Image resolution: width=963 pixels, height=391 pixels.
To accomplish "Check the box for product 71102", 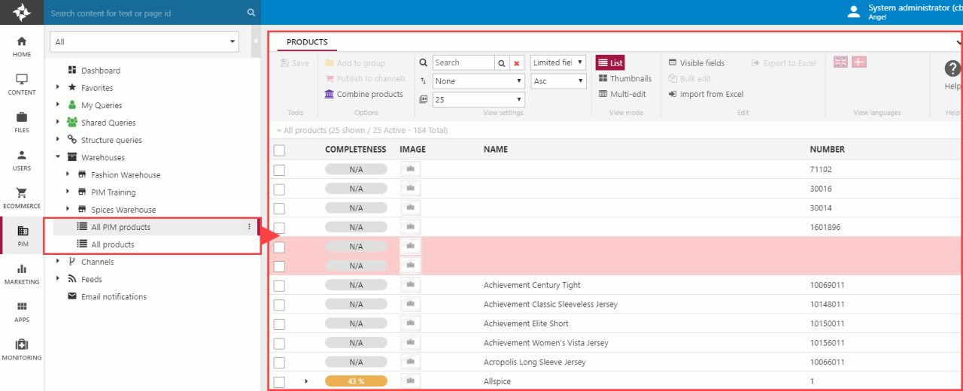I will [279, 170].
